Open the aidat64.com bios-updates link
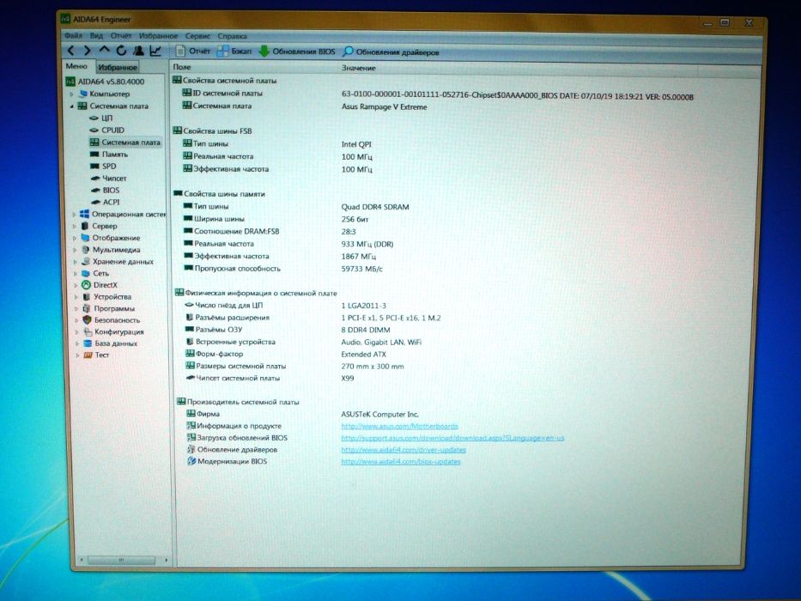The width and height of the screenshot is (801, 601). [400, 462]
